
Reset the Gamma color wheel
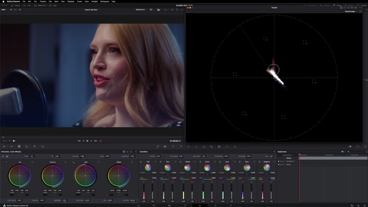pyautogui.click(x=66, y=162)
